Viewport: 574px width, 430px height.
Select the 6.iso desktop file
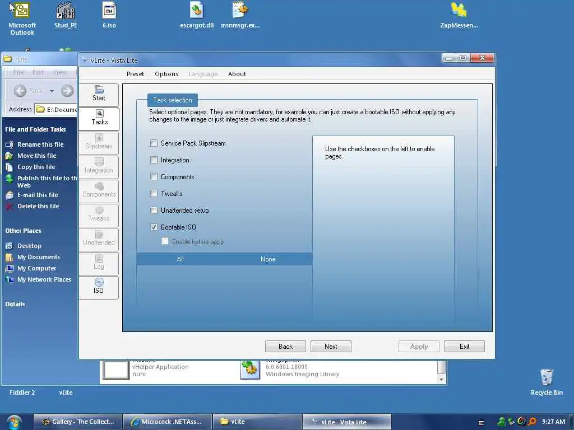tap(109, 15)
